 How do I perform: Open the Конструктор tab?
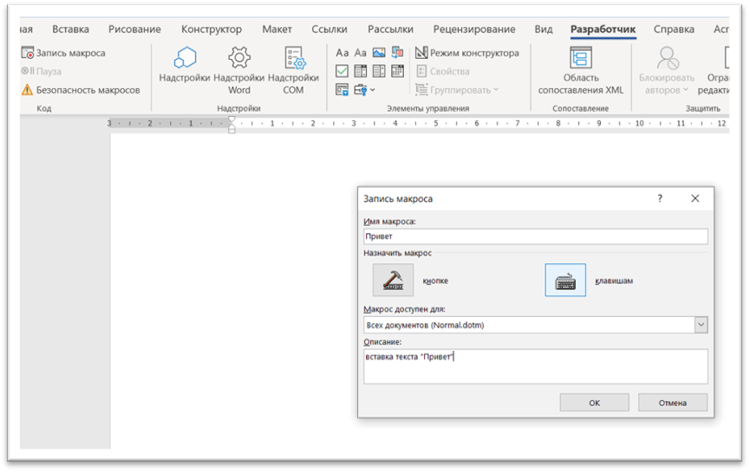[x=212, y=29]
